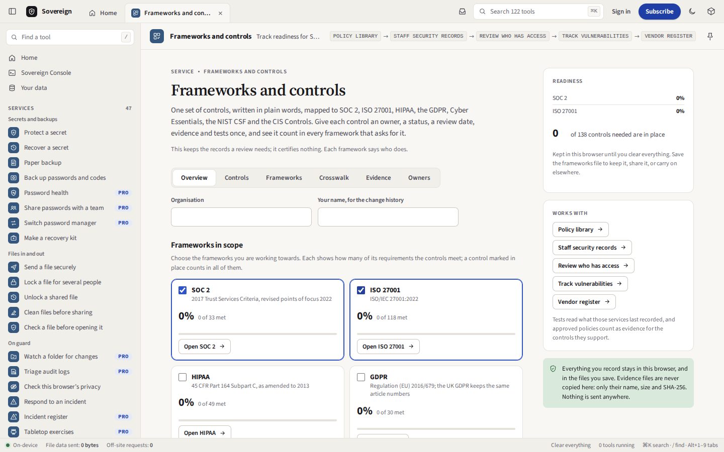Click the Frameworks and controls header icon
Image resolution: width=724 pixels, height=452 pixels.
click(157, 36)
